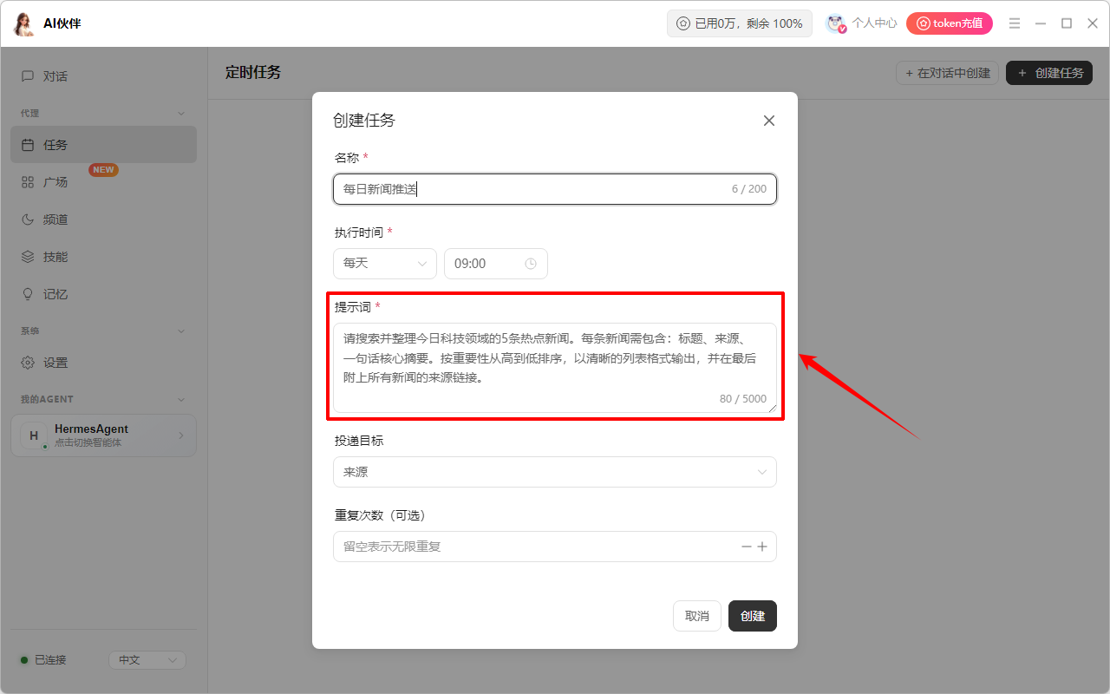This screenshot has height=694, width=1110.
Task: Click the 已连接 connection status
Action: pyautogui.click(x=43, y=660)
